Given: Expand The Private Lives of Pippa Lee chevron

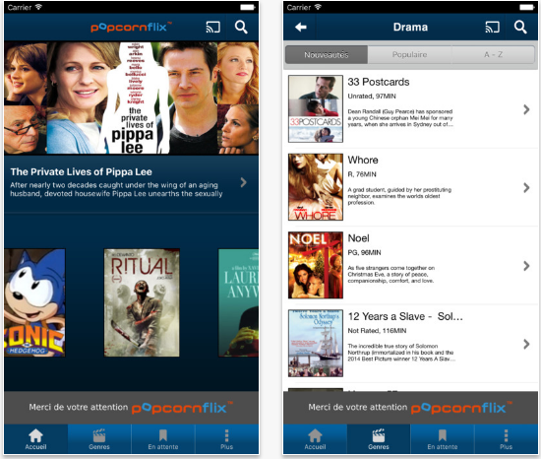Looking at the screenshot, I should [x=244, y=182].
